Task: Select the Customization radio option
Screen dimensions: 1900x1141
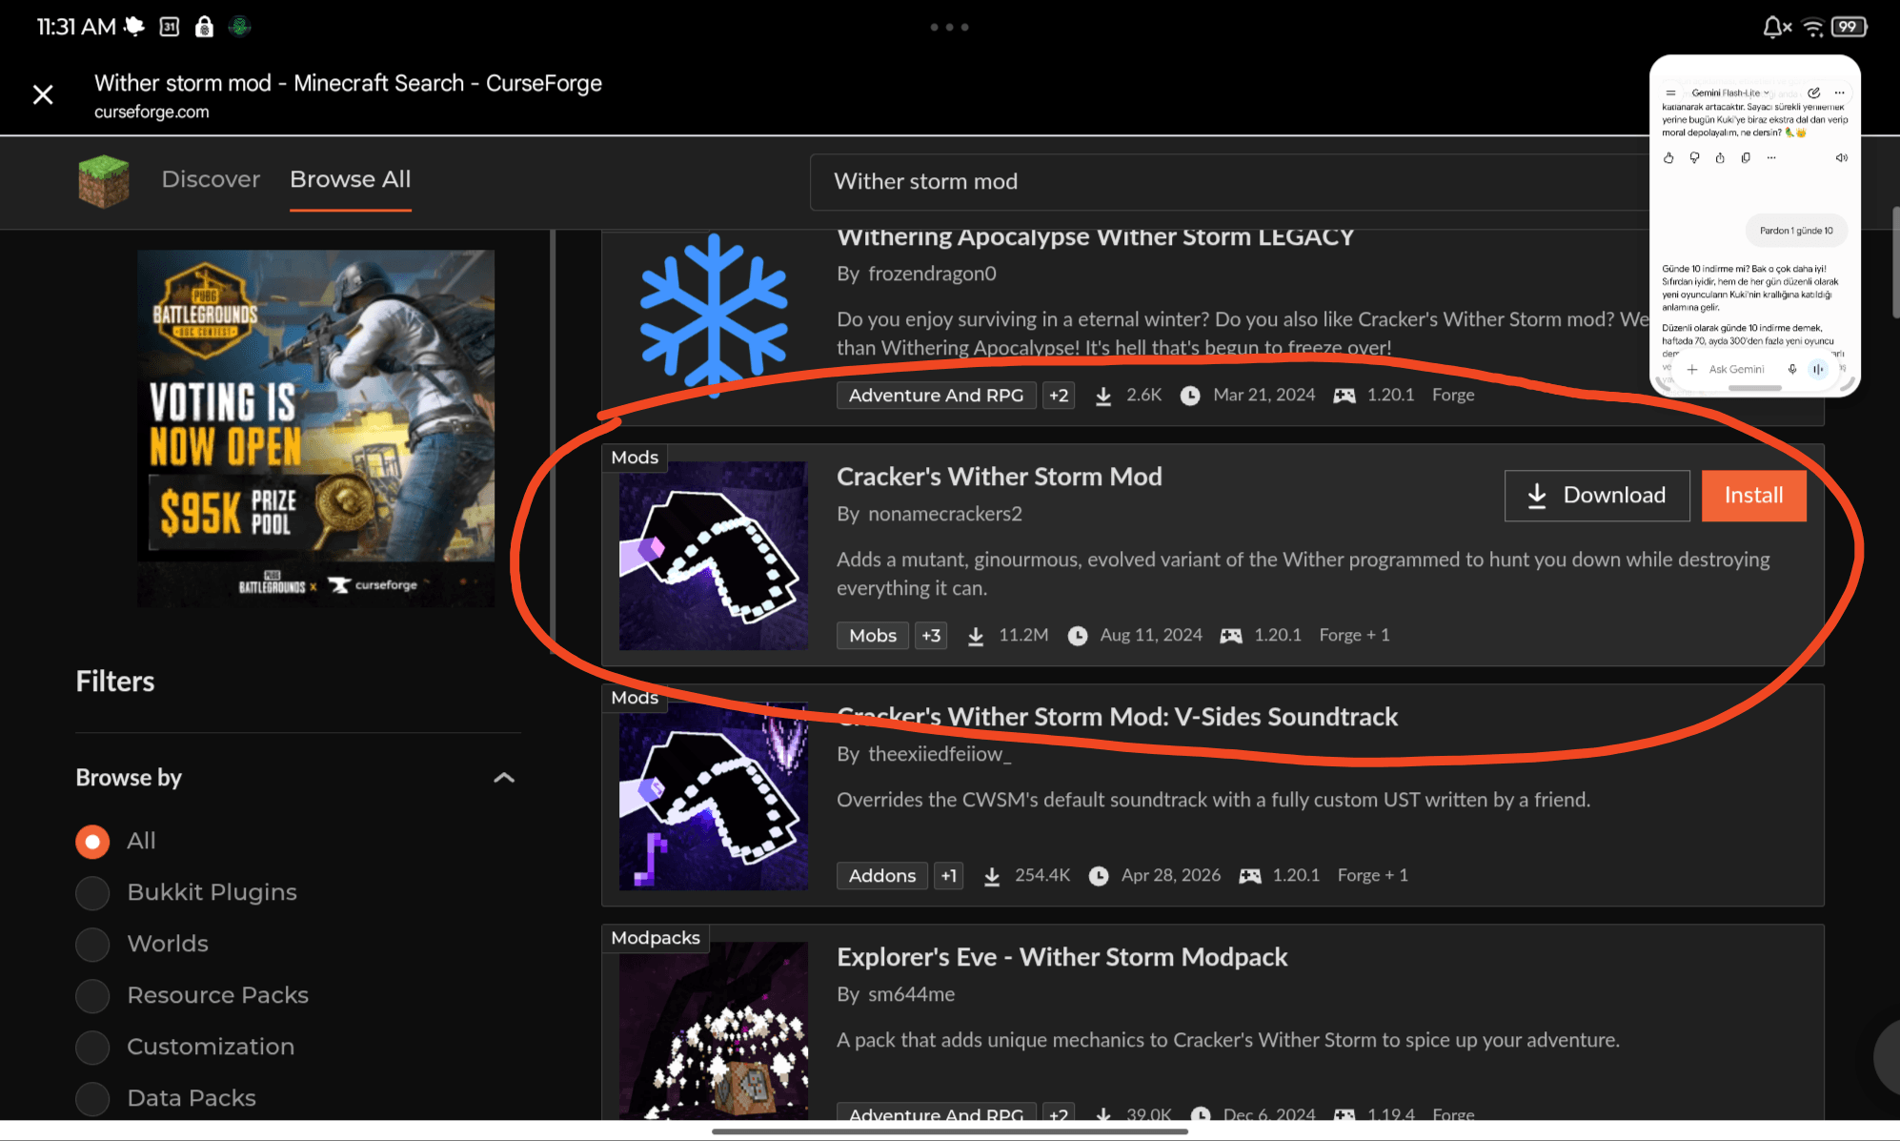Action: coord(92,1047)
